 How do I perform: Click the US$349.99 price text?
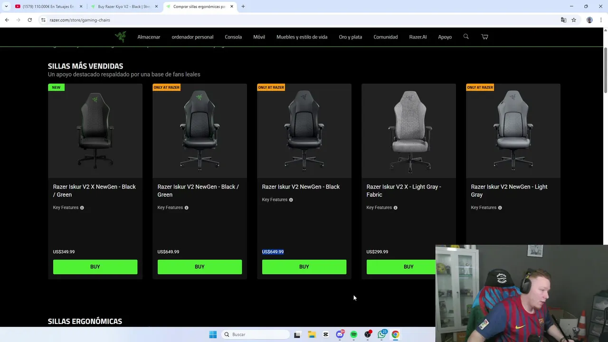pyautogui.click(x=64, y=252)
